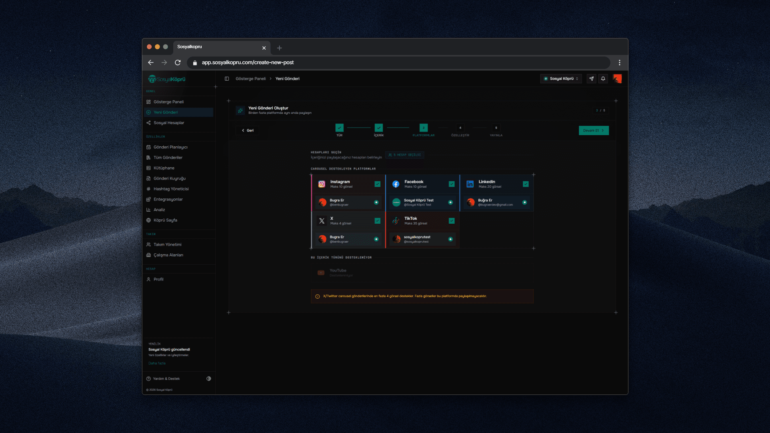Uncheck the TikTok platform checkbox
Viewport: 770px width, 433px height.
(452, 221)
